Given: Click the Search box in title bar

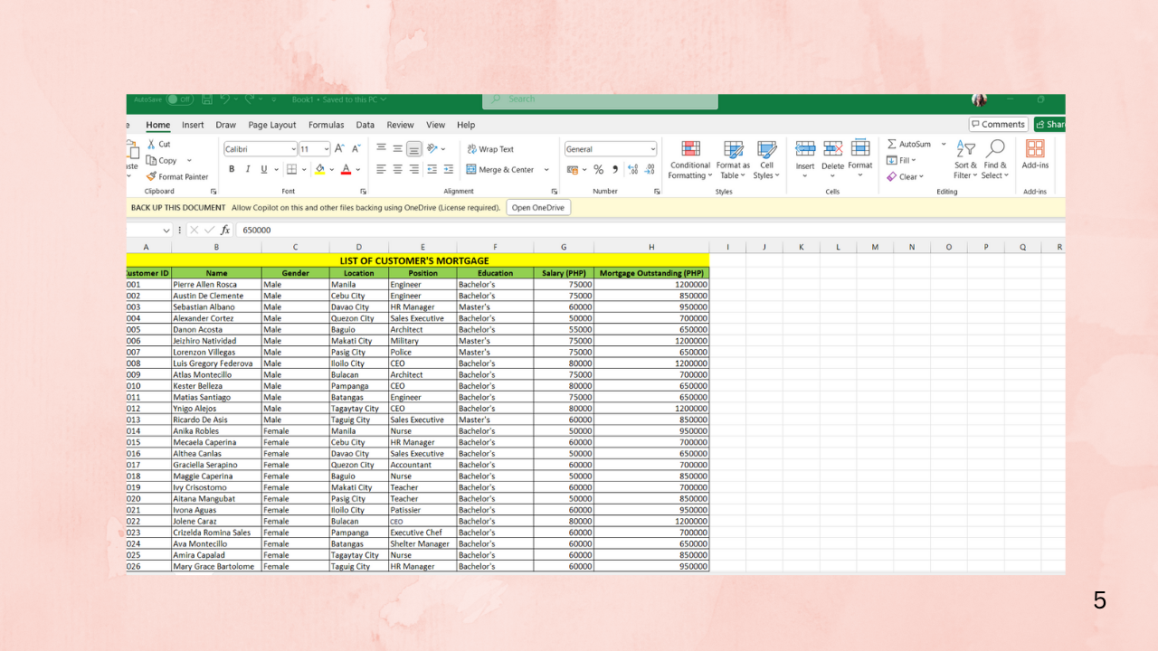Looking at the screenshot, I should [601, 99].
